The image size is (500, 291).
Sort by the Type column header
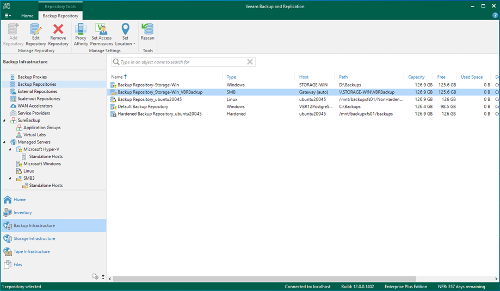pos(231,77)
